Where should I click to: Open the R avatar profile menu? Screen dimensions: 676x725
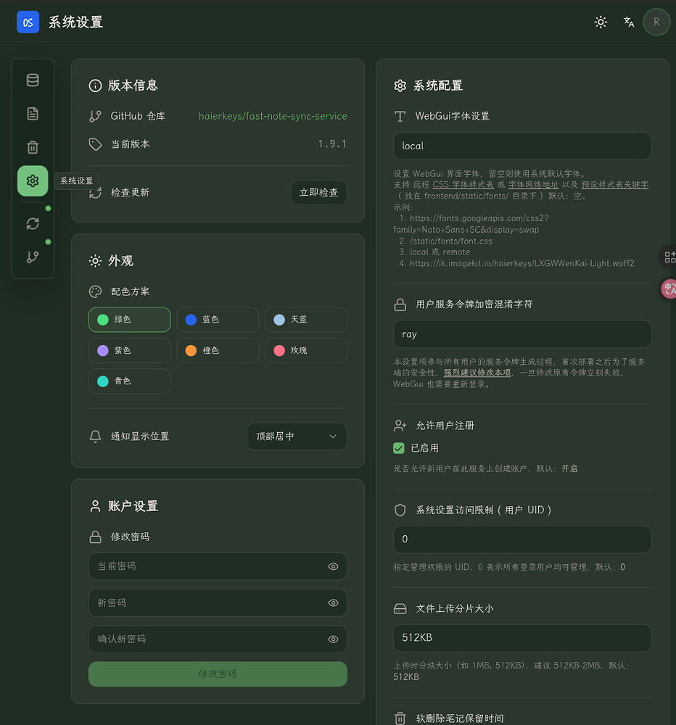coord(656,22)
